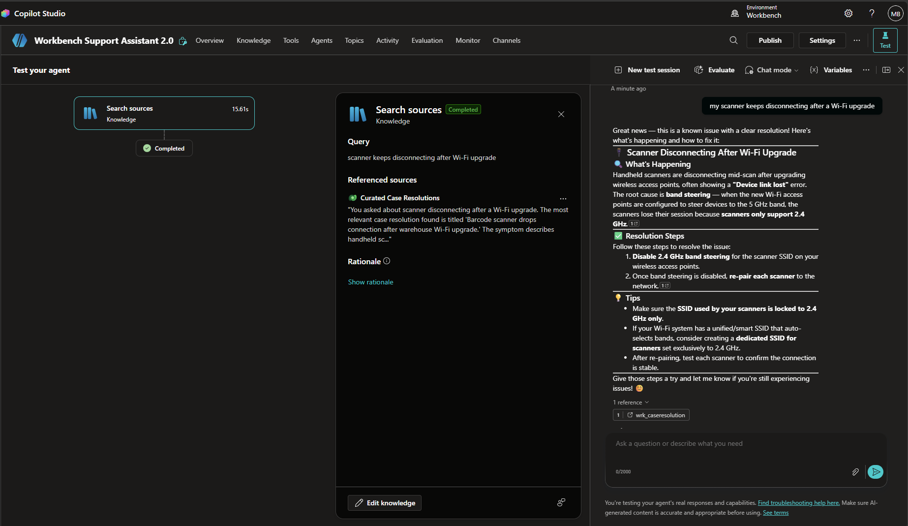
Task: Click the Workbench Support Assistant agent icon
Action: coord(20,40)
